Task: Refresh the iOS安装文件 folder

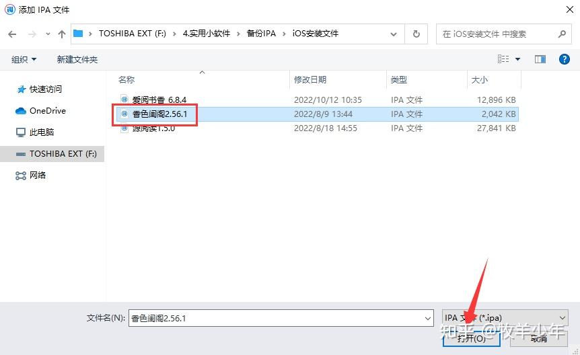Action: tap(416, 34)
